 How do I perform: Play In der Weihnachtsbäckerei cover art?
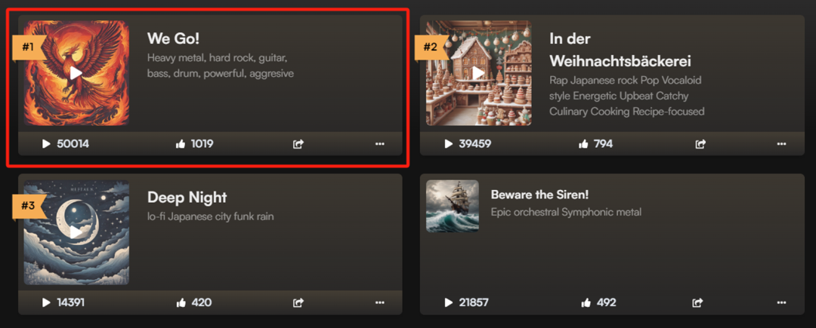point(479,73)
